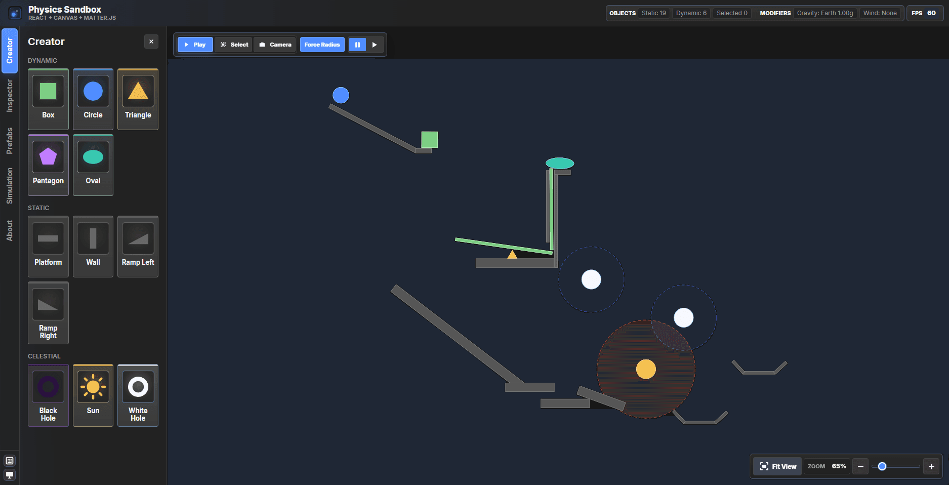
Task: Click the Static 19 object count
Action: click(654, 13)
